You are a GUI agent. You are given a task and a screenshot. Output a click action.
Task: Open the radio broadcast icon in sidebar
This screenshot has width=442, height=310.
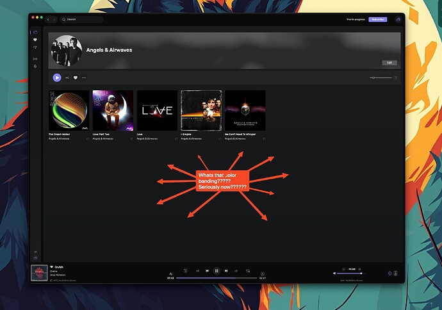(35, 59)
